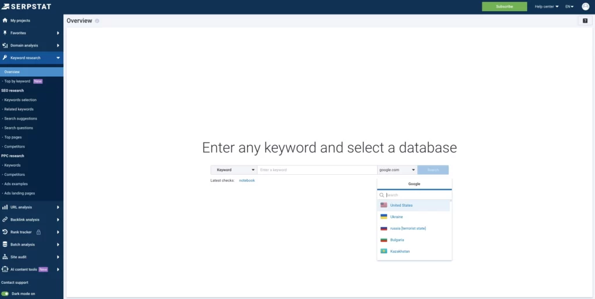Open Keywords selection under SEO research
Viewport: 595px width, 299px height.
coord(20,100)
